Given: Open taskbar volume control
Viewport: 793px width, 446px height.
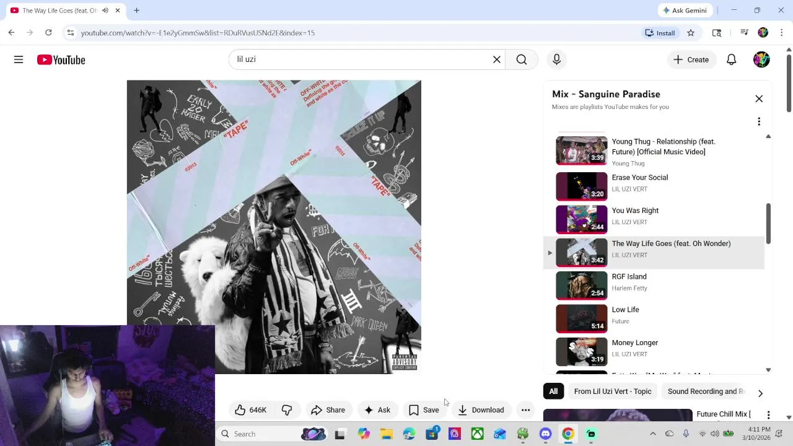Looking at the screenshot, I should click(x=716, y=434).
